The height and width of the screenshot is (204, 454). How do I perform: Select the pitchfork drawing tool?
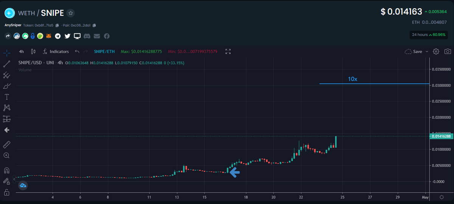[x=7, y=75]
